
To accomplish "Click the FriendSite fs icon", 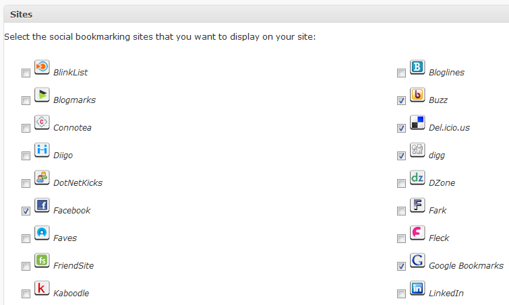I will (42, 260).
